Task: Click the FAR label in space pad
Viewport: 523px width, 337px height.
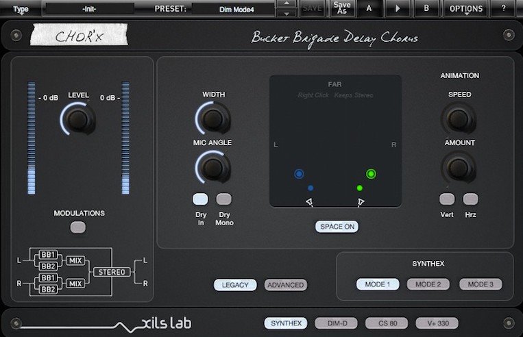Action: click(x=335, y=84)
